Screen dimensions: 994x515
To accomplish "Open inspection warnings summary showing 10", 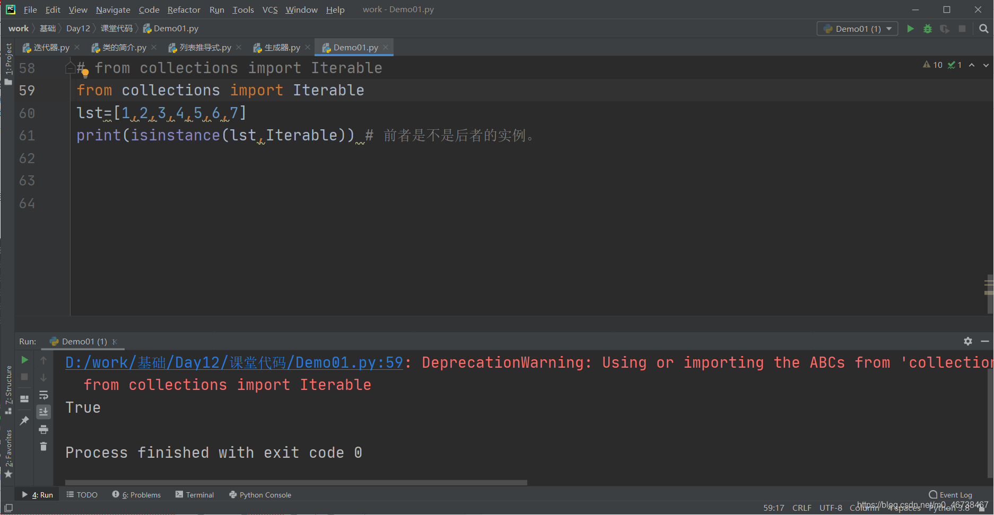I will click(x=932, y=65).
